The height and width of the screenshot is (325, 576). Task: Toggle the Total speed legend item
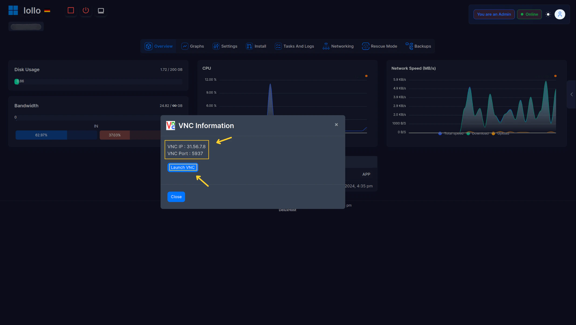point(451,134)
